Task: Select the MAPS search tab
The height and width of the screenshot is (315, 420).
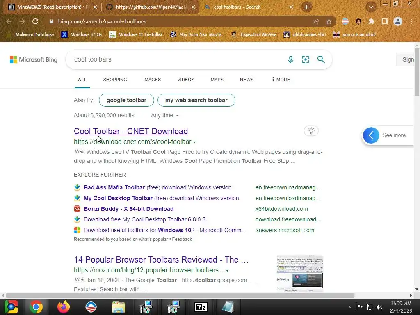Action: (x=217, y=80)
